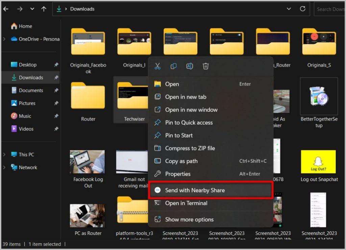Select Pin to Quick access

(211, 122)
